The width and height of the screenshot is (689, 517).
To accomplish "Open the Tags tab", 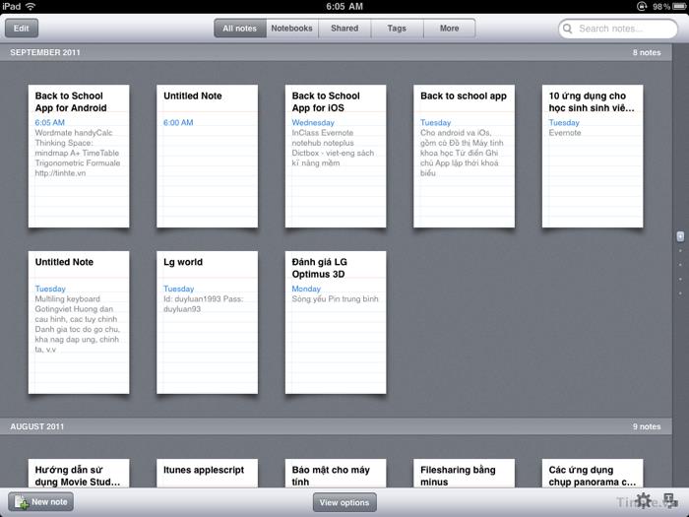I will pyautogui.click(x=397, y=29).
